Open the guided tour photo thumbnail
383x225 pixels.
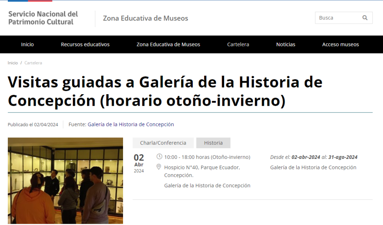point(65,181)
